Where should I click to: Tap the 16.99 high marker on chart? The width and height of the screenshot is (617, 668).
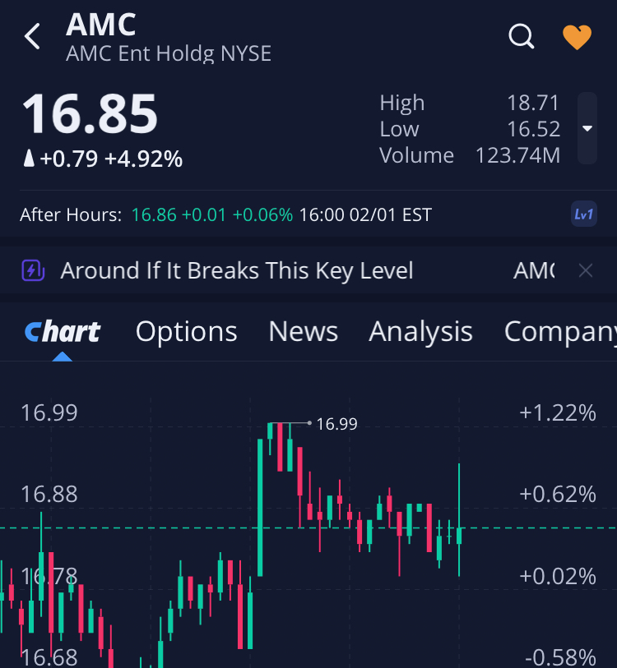[337, 424]
